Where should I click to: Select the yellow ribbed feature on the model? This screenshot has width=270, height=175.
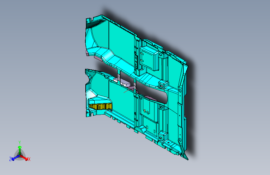(100, 106)
